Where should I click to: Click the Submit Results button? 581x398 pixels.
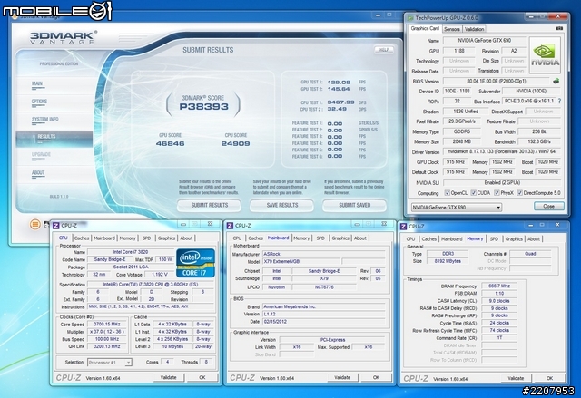coord(210,205)
